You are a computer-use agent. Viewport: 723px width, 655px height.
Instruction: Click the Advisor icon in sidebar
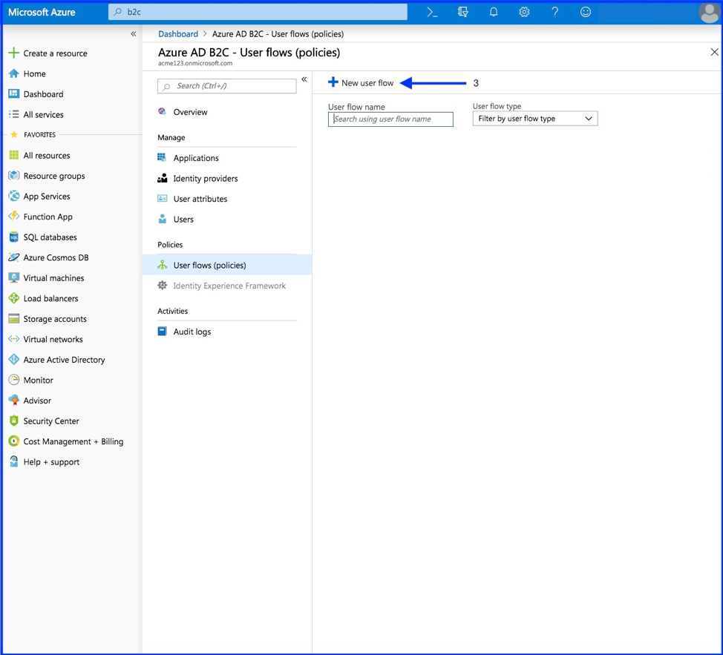coord(14,401)
